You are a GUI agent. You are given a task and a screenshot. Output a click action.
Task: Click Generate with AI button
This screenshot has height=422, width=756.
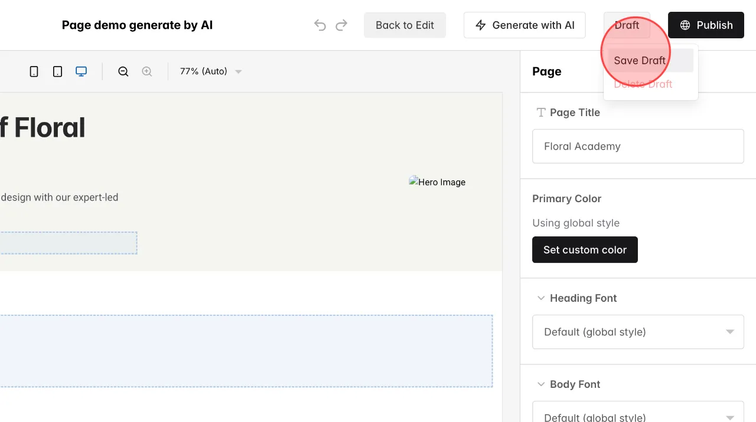pyautogui.click(x=524, y=25)
